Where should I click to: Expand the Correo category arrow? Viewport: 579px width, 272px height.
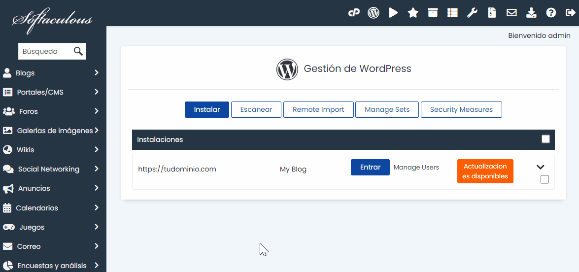pyautogui.click(x=97, y=246)
